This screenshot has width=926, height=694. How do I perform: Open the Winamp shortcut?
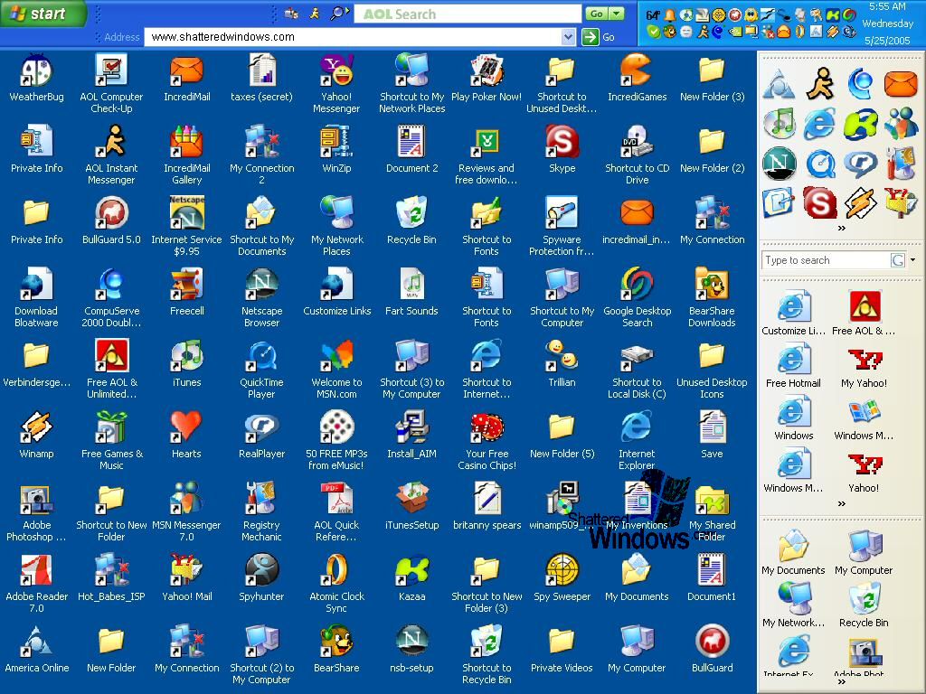36,435
